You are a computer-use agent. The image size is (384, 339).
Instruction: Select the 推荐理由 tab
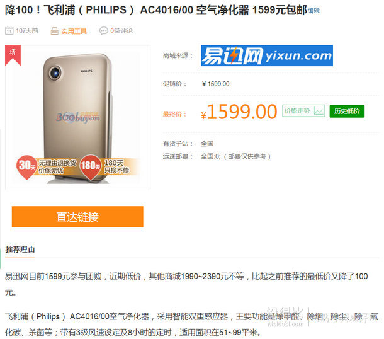pos(20,250)
